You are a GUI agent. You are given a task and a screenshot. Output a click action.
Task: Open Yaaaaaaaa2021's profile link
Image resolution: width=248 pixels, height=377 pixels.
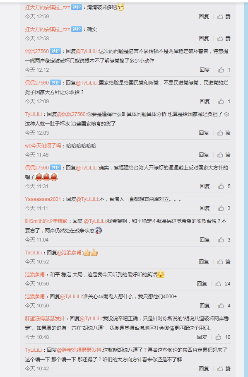(43, 199)
